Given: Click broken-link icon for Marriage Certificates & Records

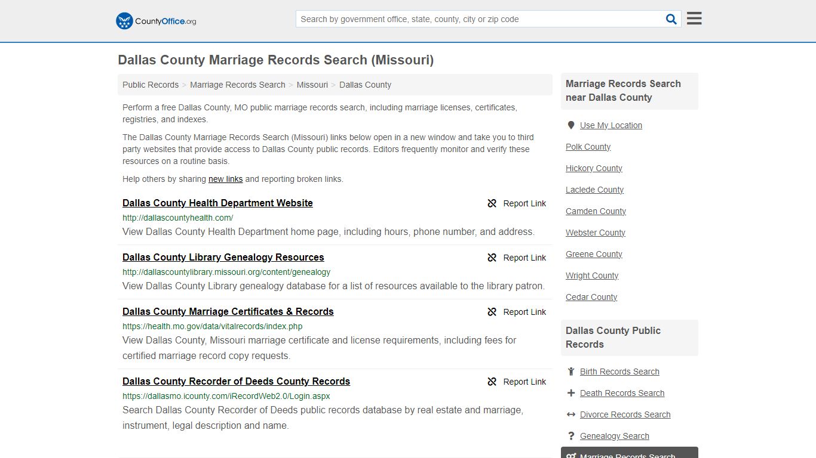Looking at the screenshot, I should point(492,312).
